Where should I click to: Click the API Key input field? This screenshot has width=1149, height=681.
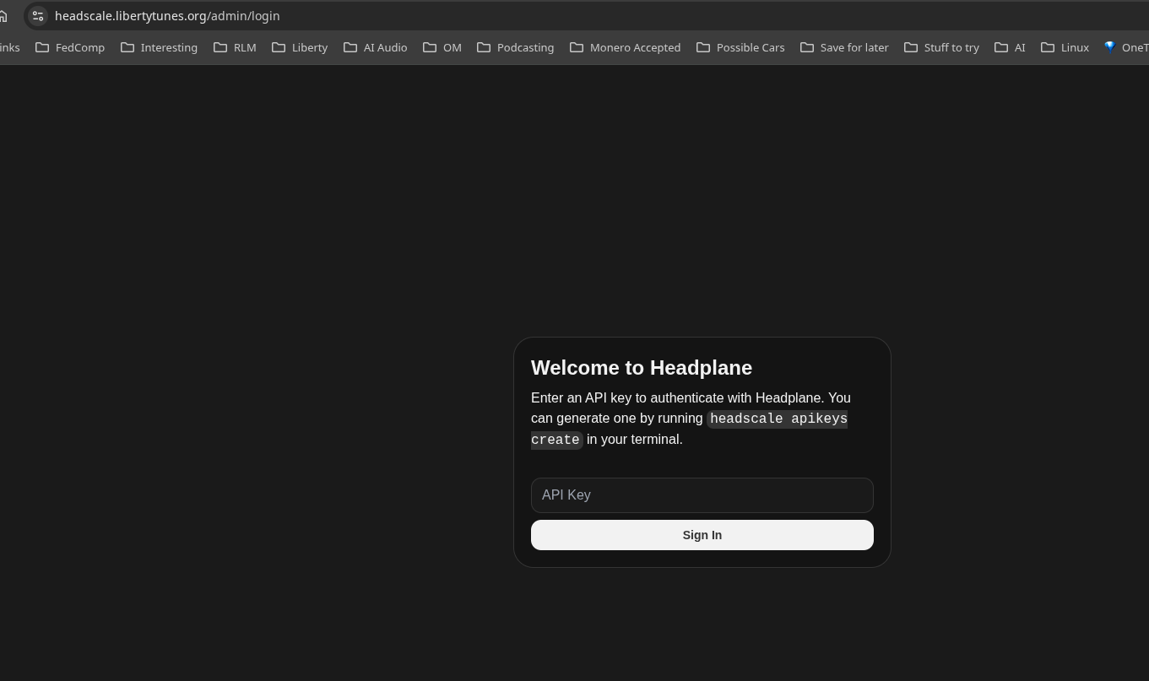pyautogui.click(x=702, y=495)
